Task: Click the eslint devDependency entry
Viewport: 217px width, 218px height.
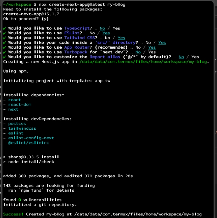Action: (x=16, y=133)
